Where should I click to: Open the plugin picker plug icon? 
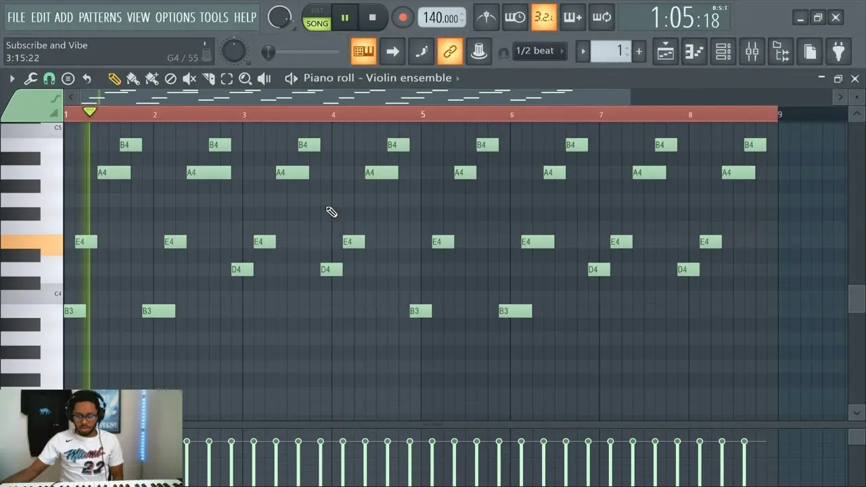(x=839, y=51)
